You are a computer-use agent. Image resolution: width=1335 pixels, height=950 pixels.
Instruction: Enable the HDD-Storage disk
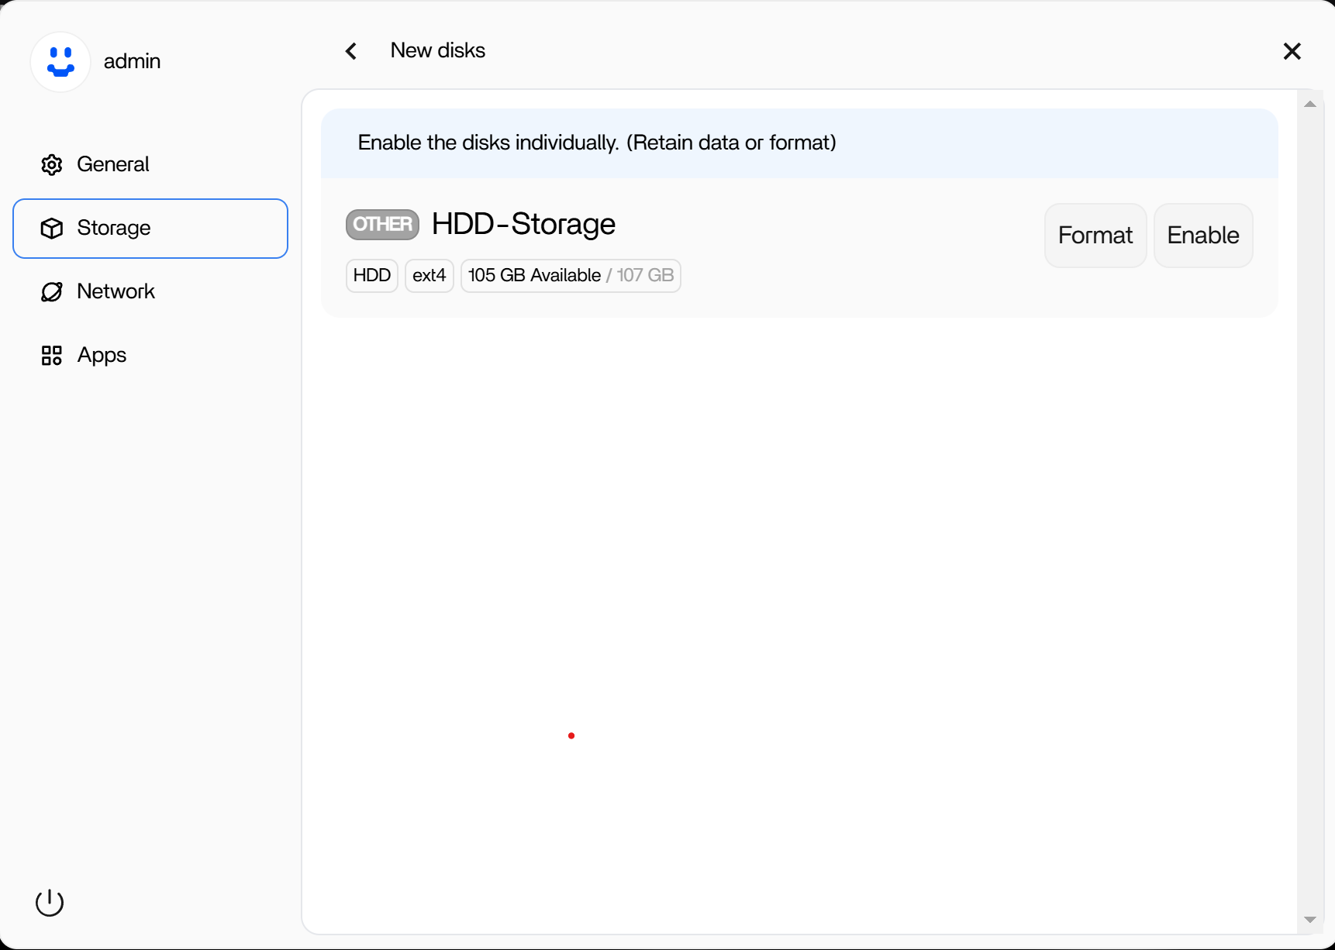pyautogui.click(x=1203, y=236)
